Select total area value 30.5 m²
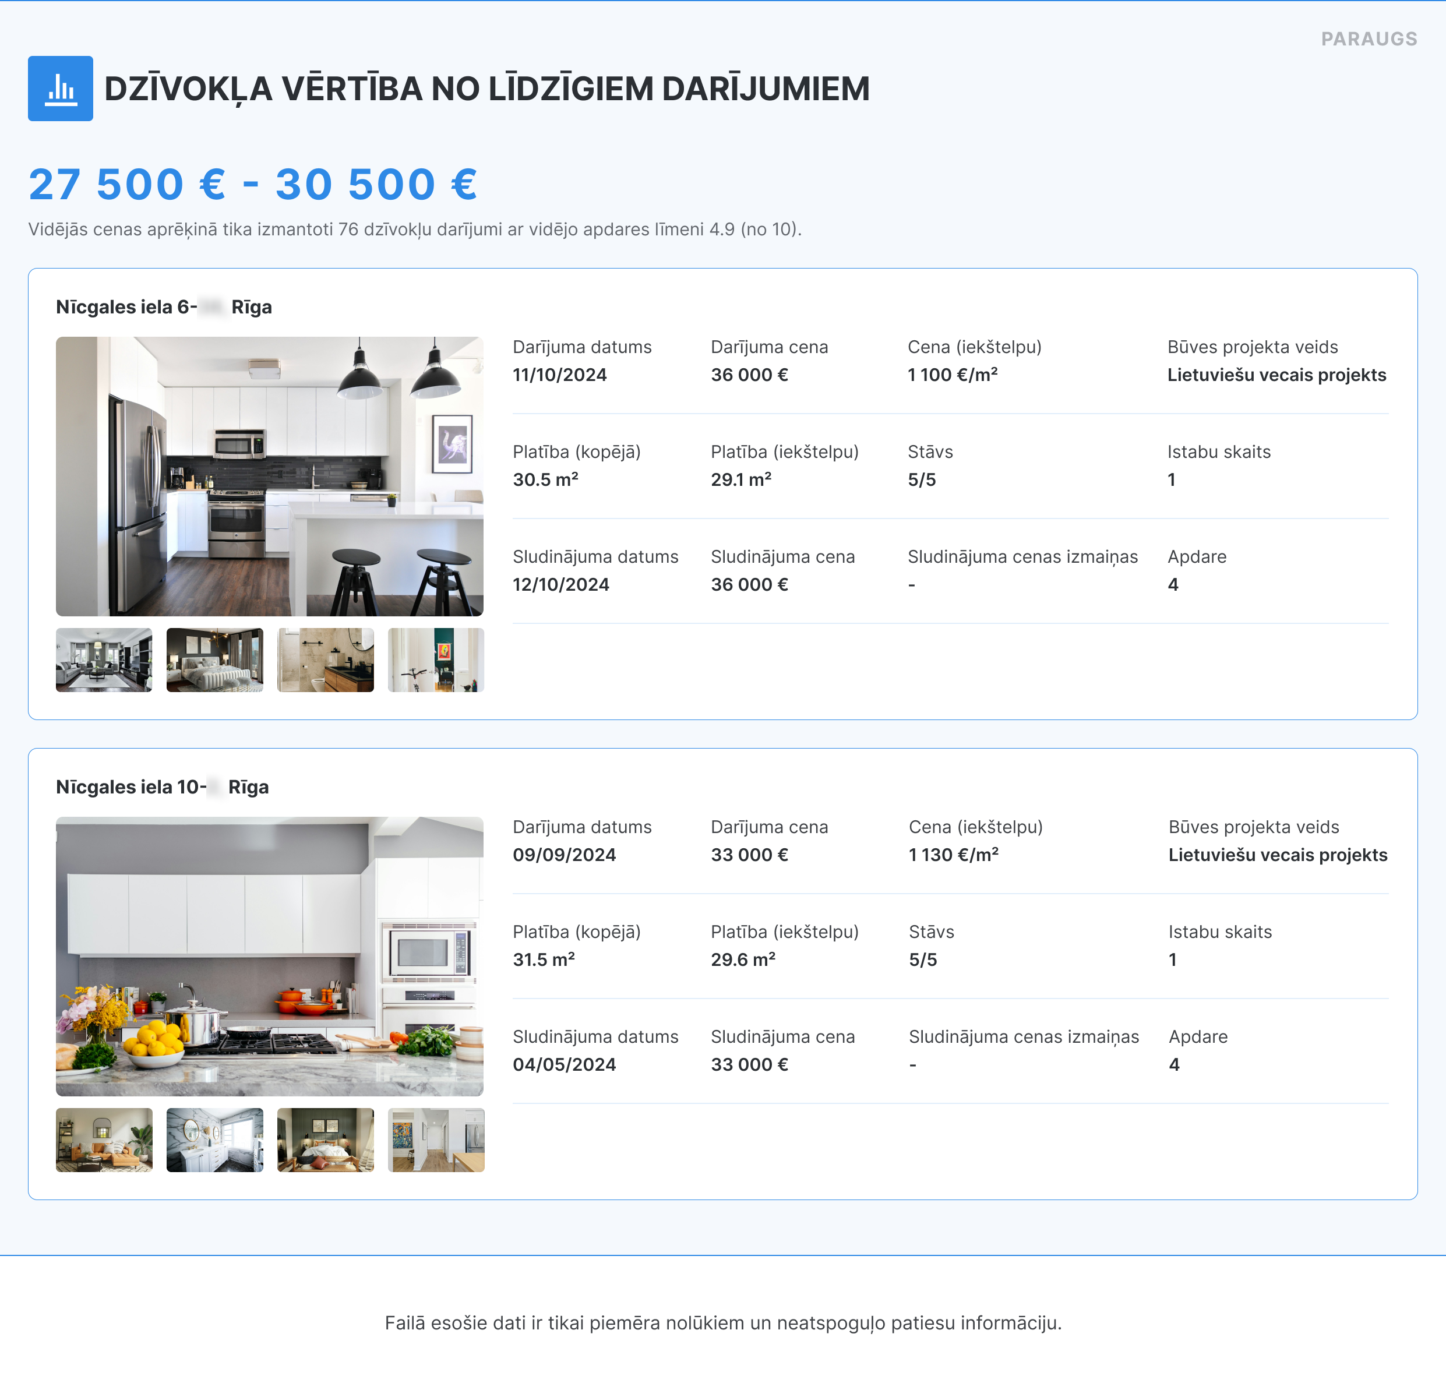 (x=545, y=479)
